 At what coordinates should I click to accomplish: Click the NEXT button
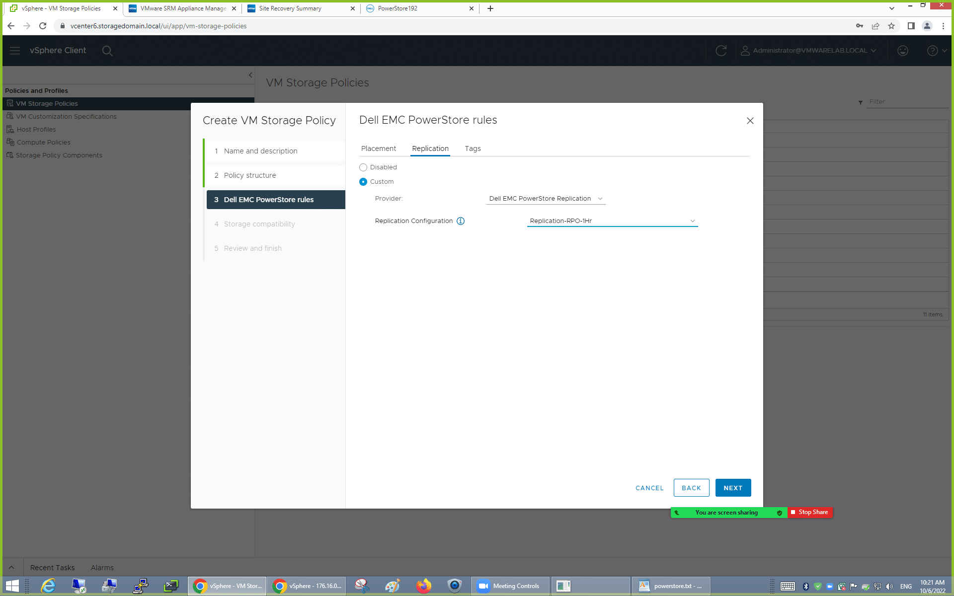[x=733, y=488]
